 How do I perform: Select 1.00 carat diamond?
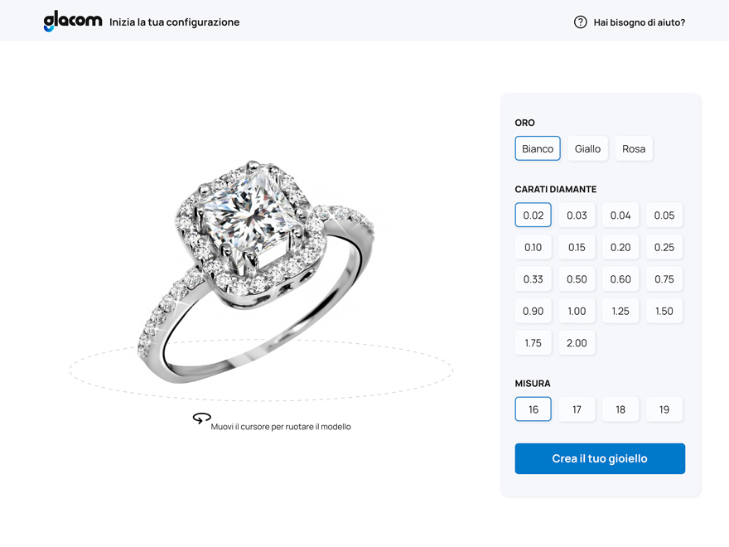click(x=577, y=311)
